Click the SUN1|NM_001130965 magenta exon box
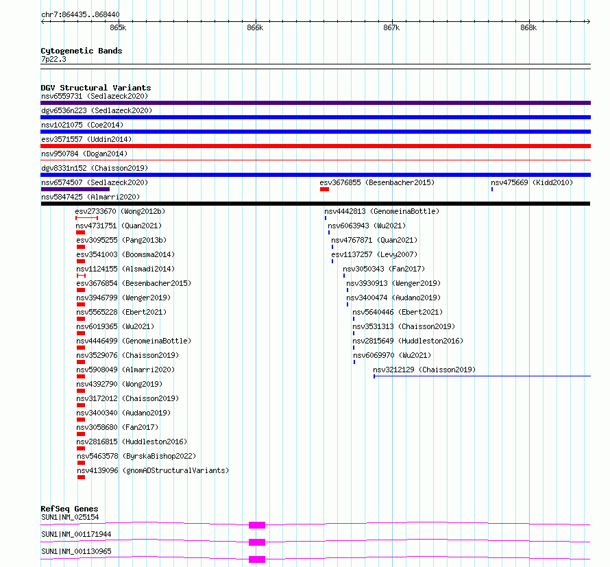Screen dimensions: 610x567 (x=257, y=559)
